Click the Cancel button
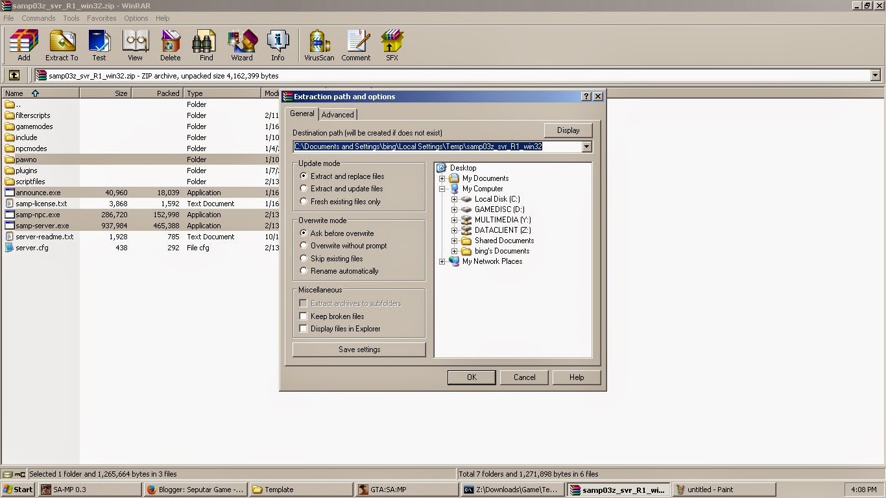The height and width of the screenshot is (498, 886). 525,377
